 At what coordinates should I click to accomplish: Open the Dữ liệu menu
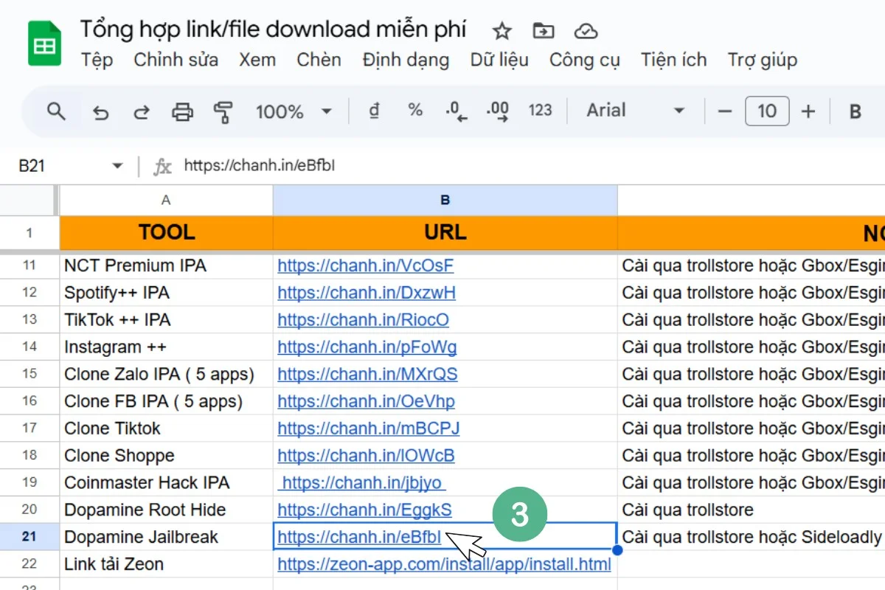[x=499, y=60]
